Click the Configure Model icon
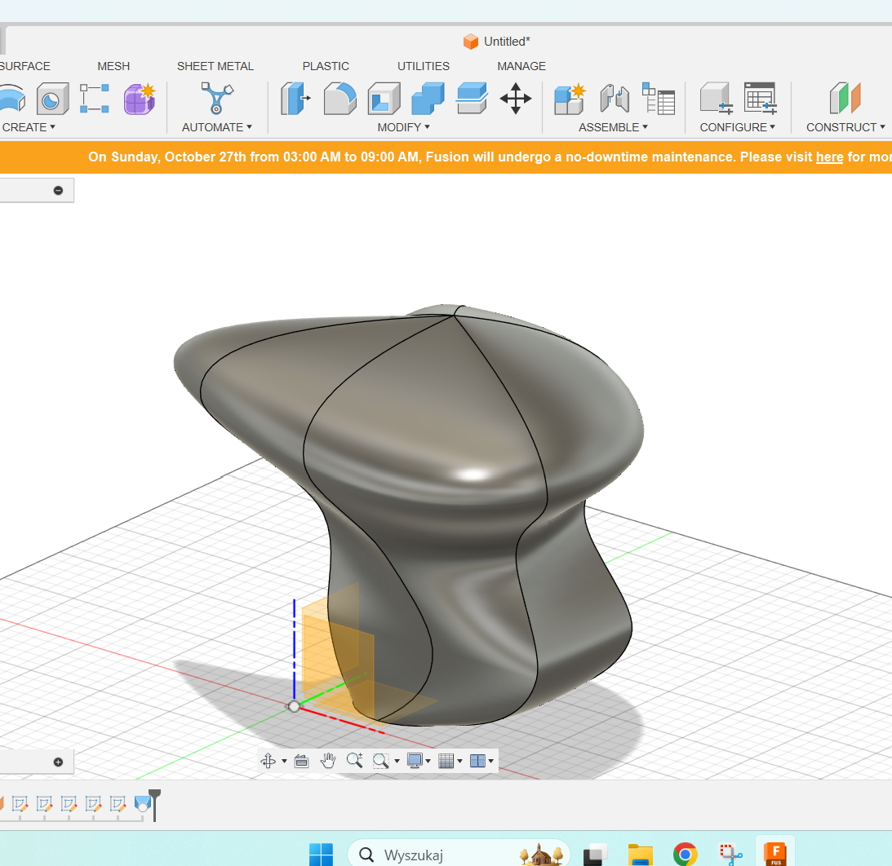The height and width of the screenshot is (866, 892). (716, 99)
